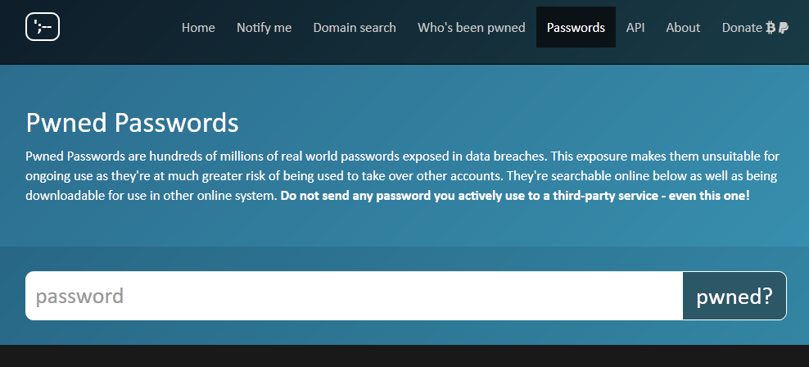Go to the About page
The image size is (809, 367).
click(683, 27)
